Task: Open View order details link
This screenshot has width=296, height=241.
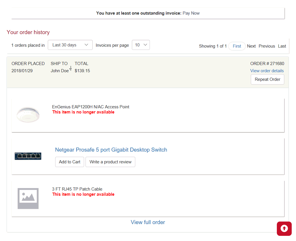Action: coord(267,71)
